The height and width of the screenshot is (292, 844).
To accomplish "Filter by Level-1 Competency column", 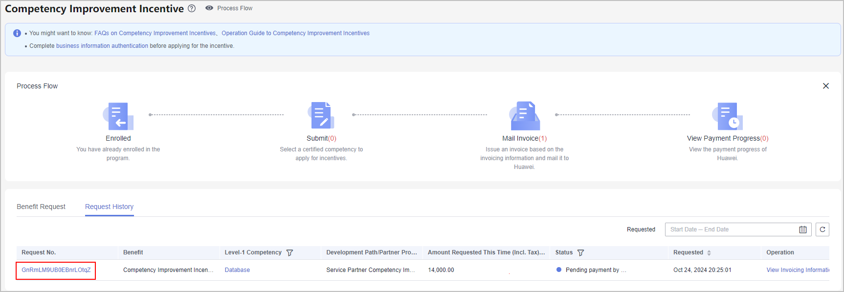I will click(x=289, y=253).
